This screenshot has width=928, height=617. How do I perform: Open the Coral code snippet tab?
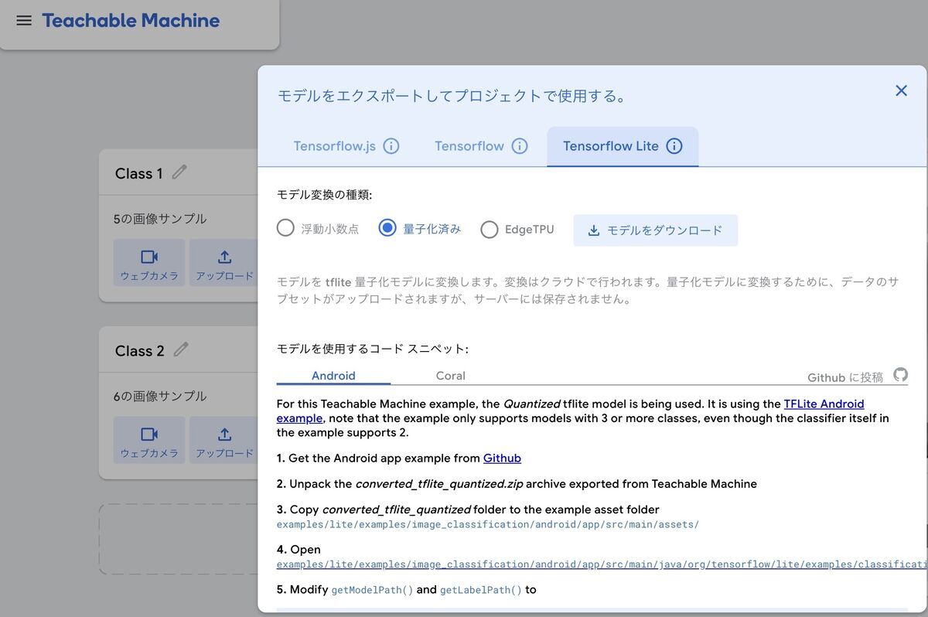[450, 376]
